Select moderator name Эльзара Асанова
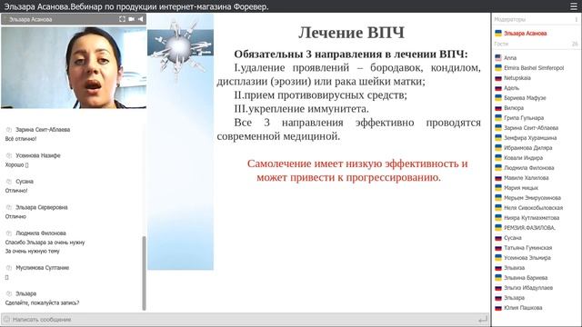Image resolution: width=582 pixels, height=327 pixels. (x=526, y=34)
